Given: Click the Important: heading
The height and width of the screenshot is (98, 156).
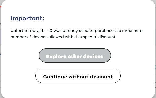Looking at the screenshot, I should (x=27, y=18).
